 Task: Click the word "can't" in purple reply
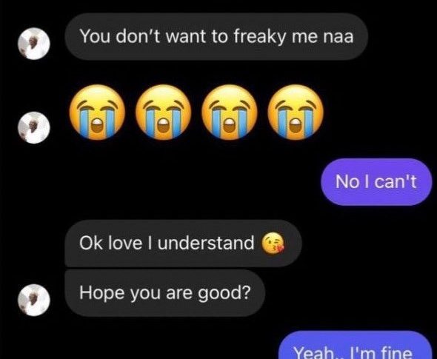click(x=396, y=181)
